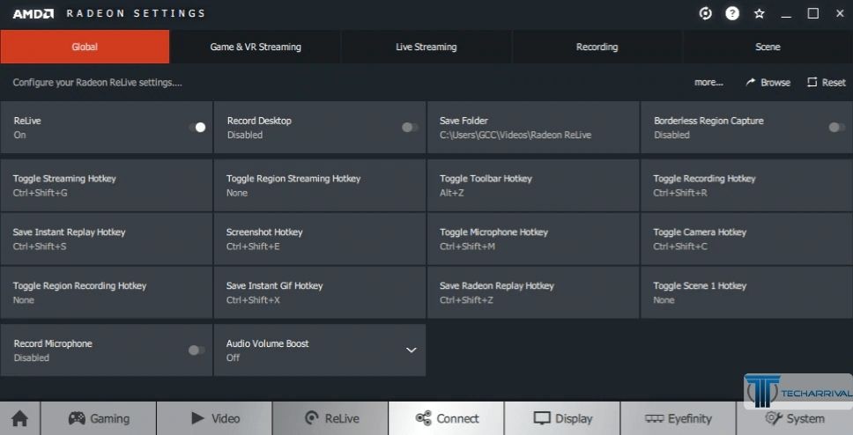Click the Browse button text

click(x=775, y=83)
